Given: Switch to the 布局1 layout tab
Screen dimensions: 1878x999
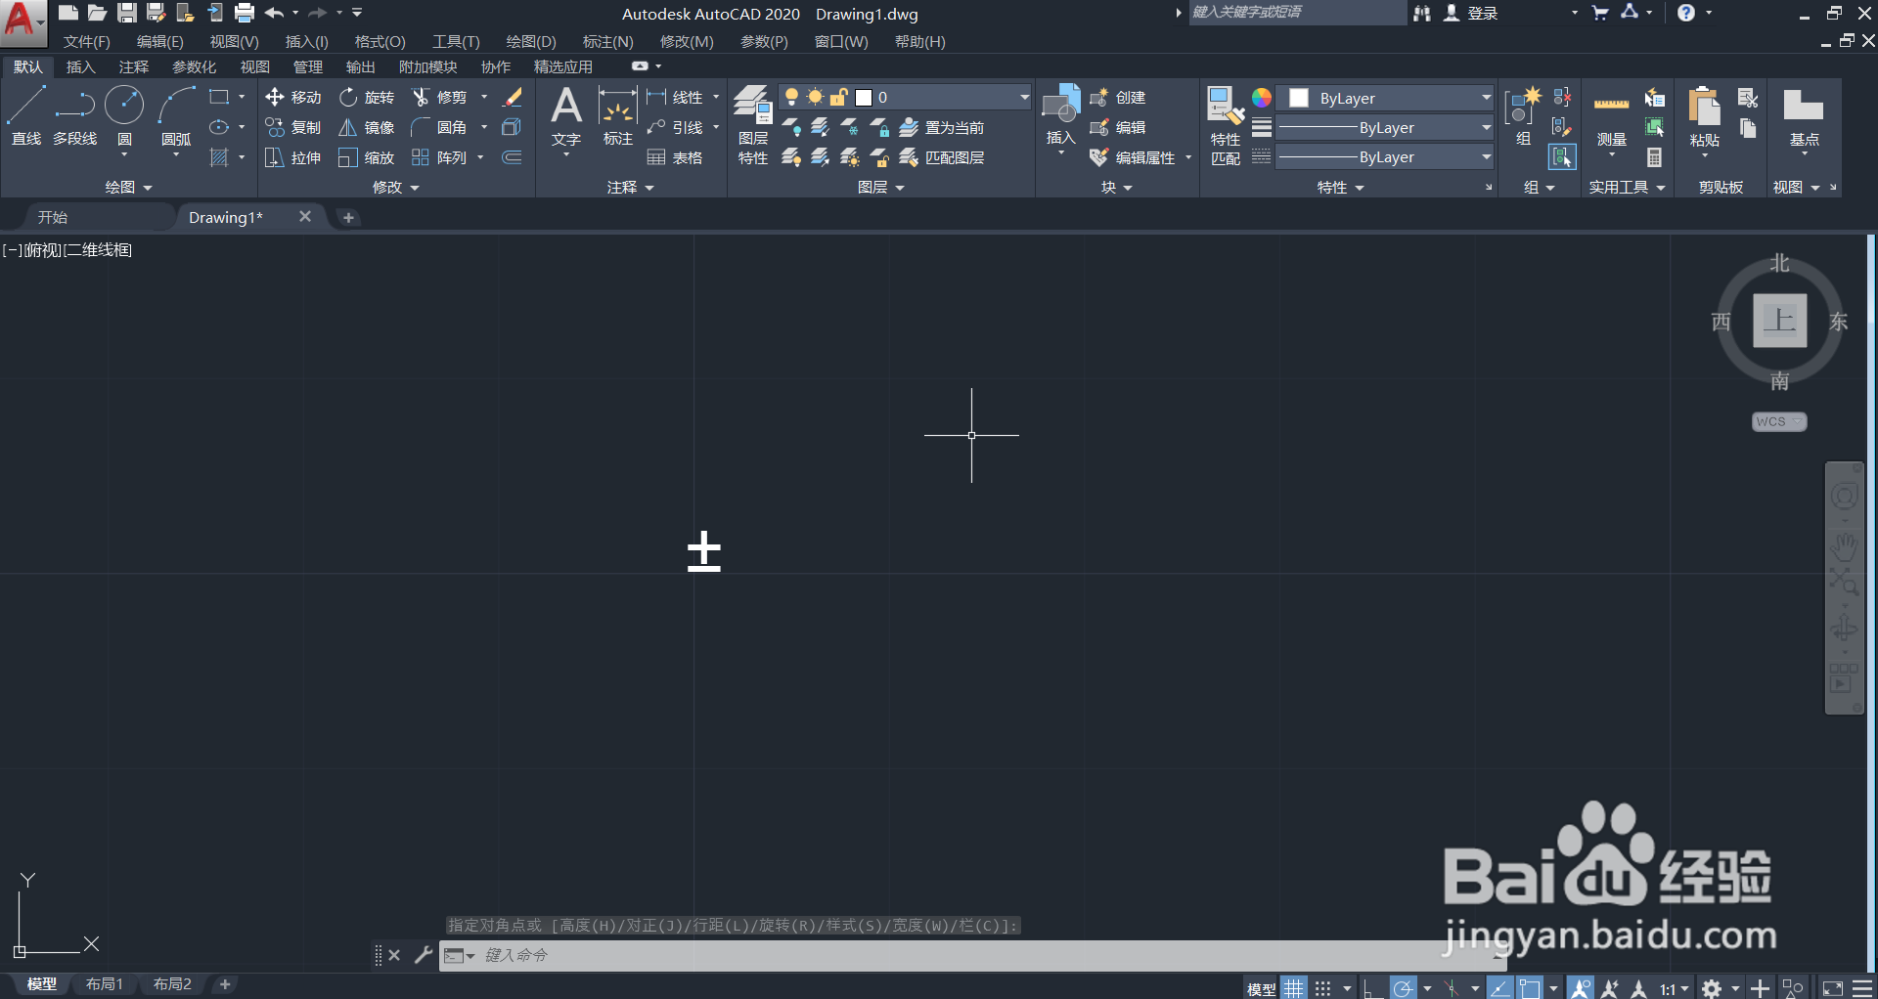Looking at the screenshot, I should (104, 984).
